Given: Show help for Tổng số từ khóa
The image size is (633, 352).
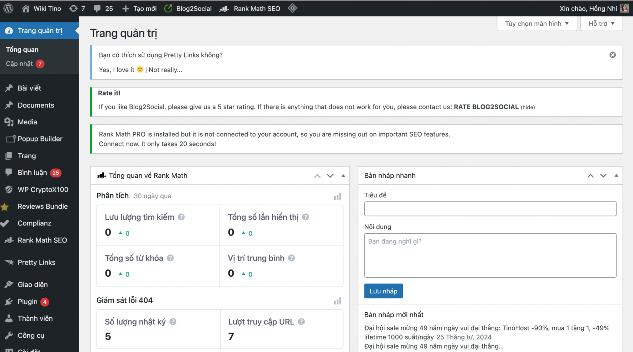Looking at the screenshot, I should [x=170, y=258].
